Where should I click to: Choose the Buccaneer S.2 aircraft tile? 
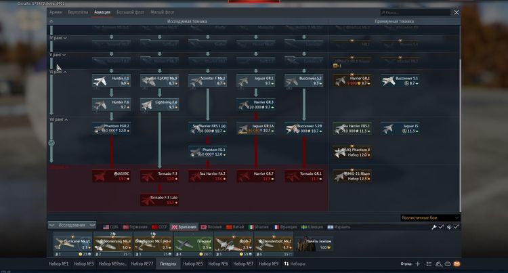tap(303, 81)
